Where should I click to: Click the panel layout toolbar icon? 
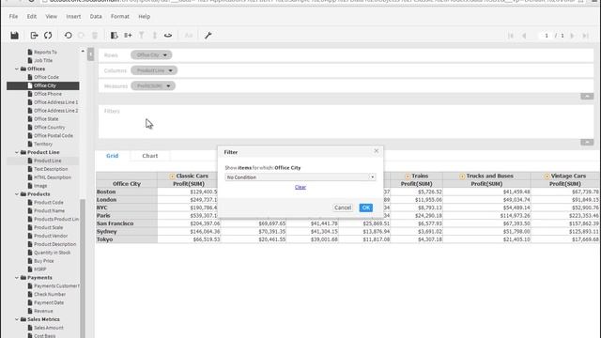[115, 36]
